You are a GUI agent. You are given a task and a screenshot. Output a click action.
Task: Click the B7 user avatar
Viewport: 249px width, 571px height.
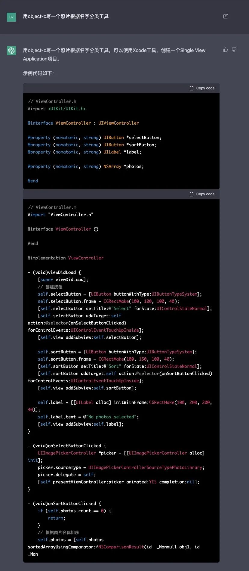tap(11, 17)
